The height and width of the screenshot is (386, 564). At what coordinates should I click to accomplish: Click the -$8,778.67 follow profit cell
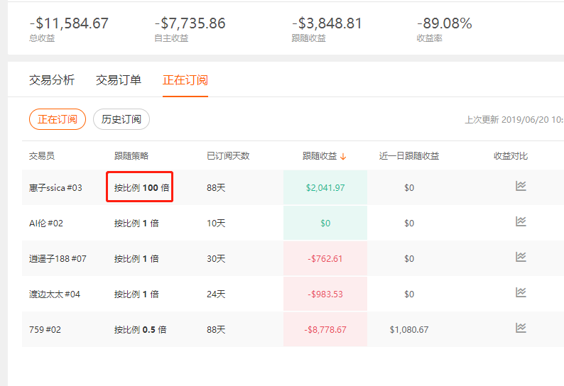click(x=325, y=329)
